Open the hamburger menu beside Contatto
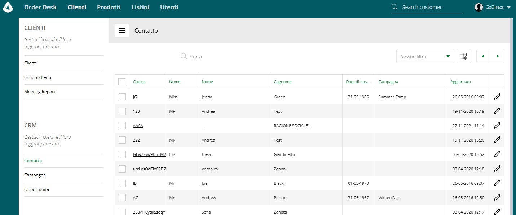516x215 pixels. [122, 31]
